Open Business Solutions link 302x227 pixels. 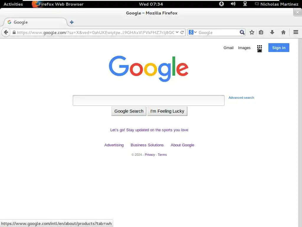tap(147, 145)
